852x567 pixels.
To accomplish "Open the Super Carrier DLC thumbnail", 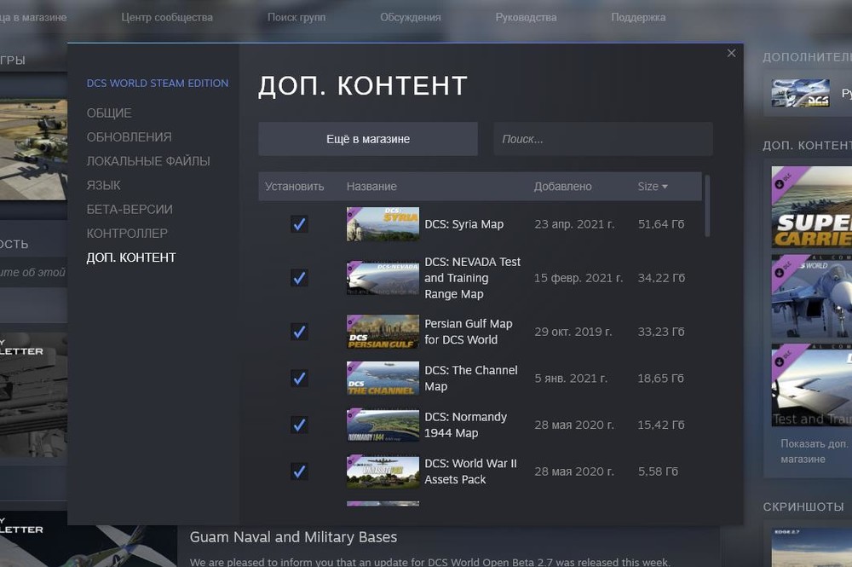I will coord(812,206).
